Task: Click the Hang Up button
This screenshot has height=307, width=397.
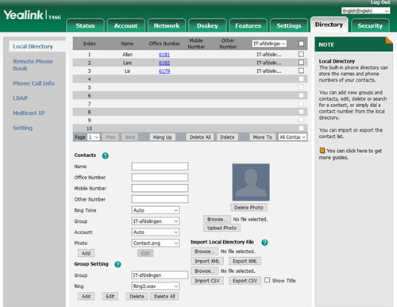Action: point(163,137)
